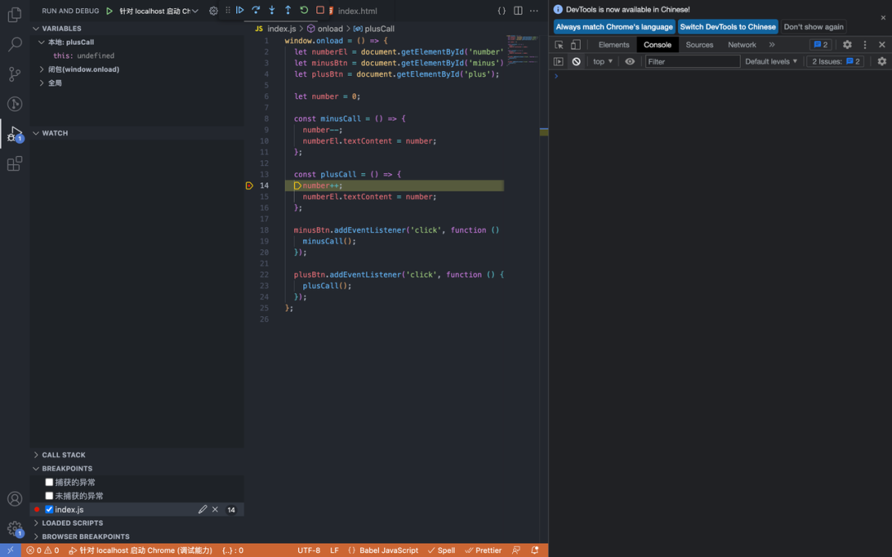Viewport: 892px width, 557px height.
Task: Split the editor to the right
Action: [518, 11]
